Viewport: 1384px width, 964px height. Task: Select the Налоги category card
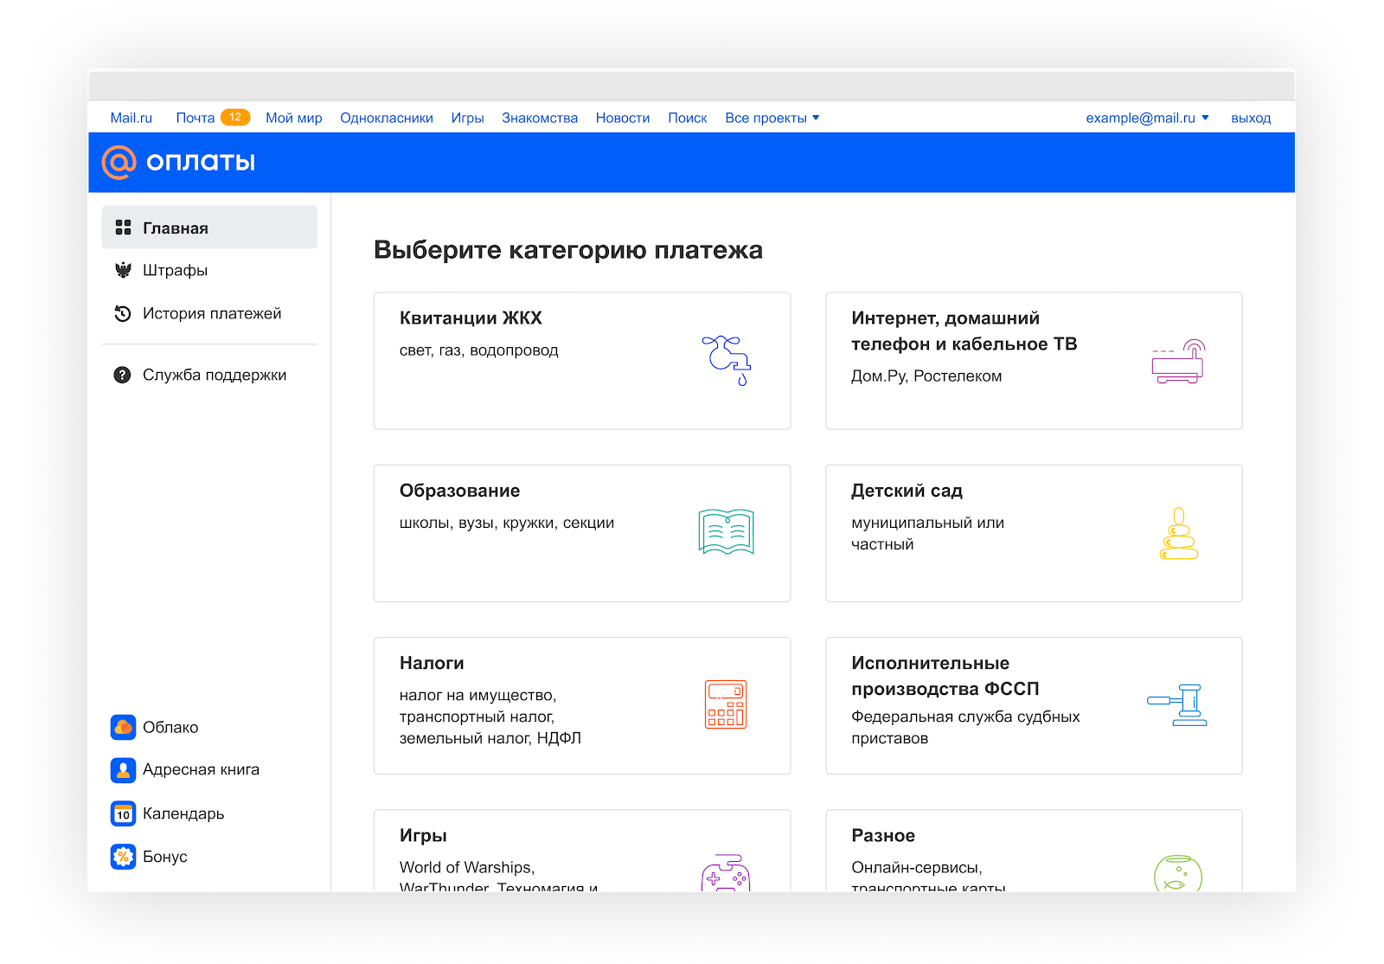581,705
